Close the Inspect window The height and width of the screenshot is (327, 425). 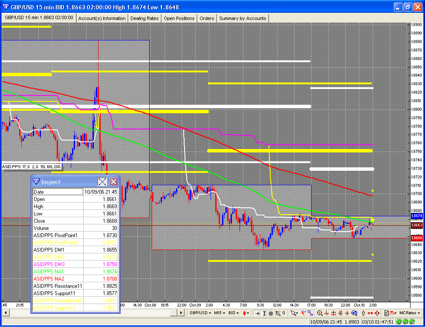coord(113,182)
